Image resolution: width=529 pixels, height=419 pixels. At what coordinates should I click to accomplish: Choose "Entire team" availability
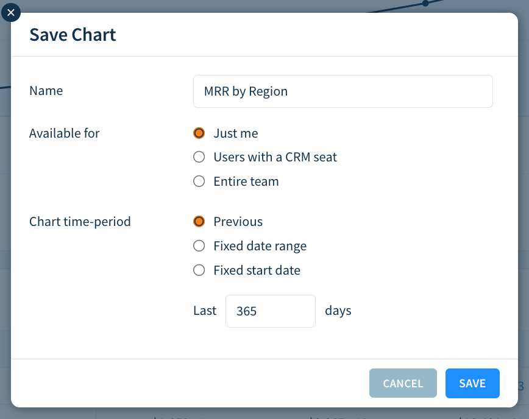click(199, 181)
